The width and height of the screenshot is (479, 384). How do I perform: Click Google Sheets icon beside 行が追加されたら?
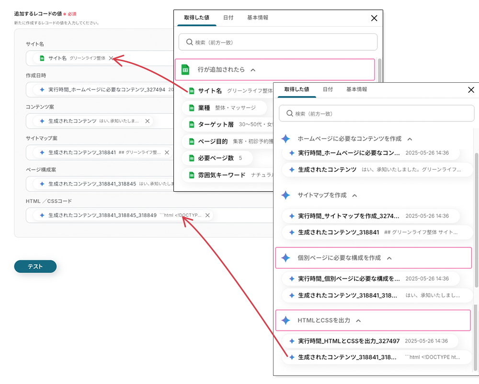coord(185,69)
